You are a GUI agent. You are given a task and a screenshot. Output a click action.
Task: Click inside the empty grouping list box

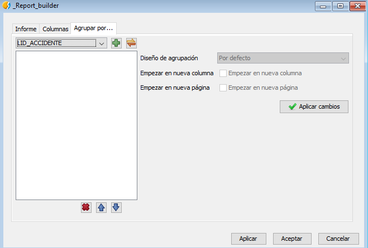click(x=77, y=125)
